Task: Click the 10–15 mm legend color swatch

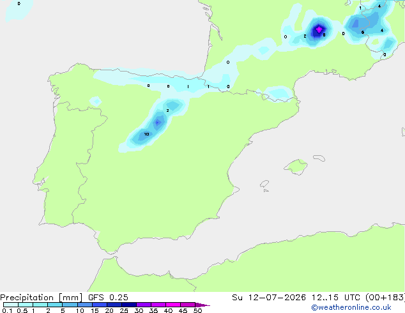Action: click(85, 305)
